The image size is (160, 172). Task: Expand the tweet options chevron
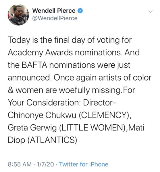[151, 11]
